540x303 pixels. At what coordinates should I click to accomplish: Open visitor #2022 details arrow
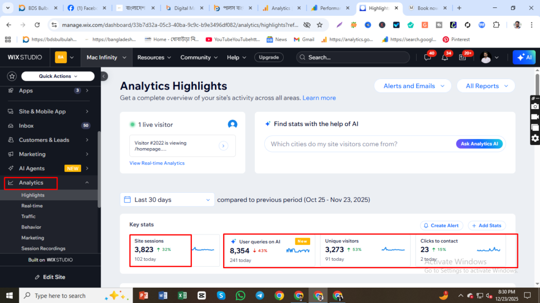(x=223, y=146)
